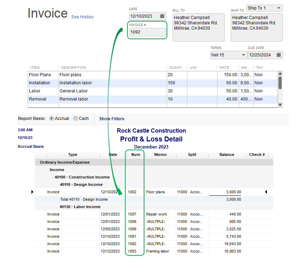The image size is (305, 267).
Task: Click the invoice table scrollbar thumb
Action: (x=280, y=83)
